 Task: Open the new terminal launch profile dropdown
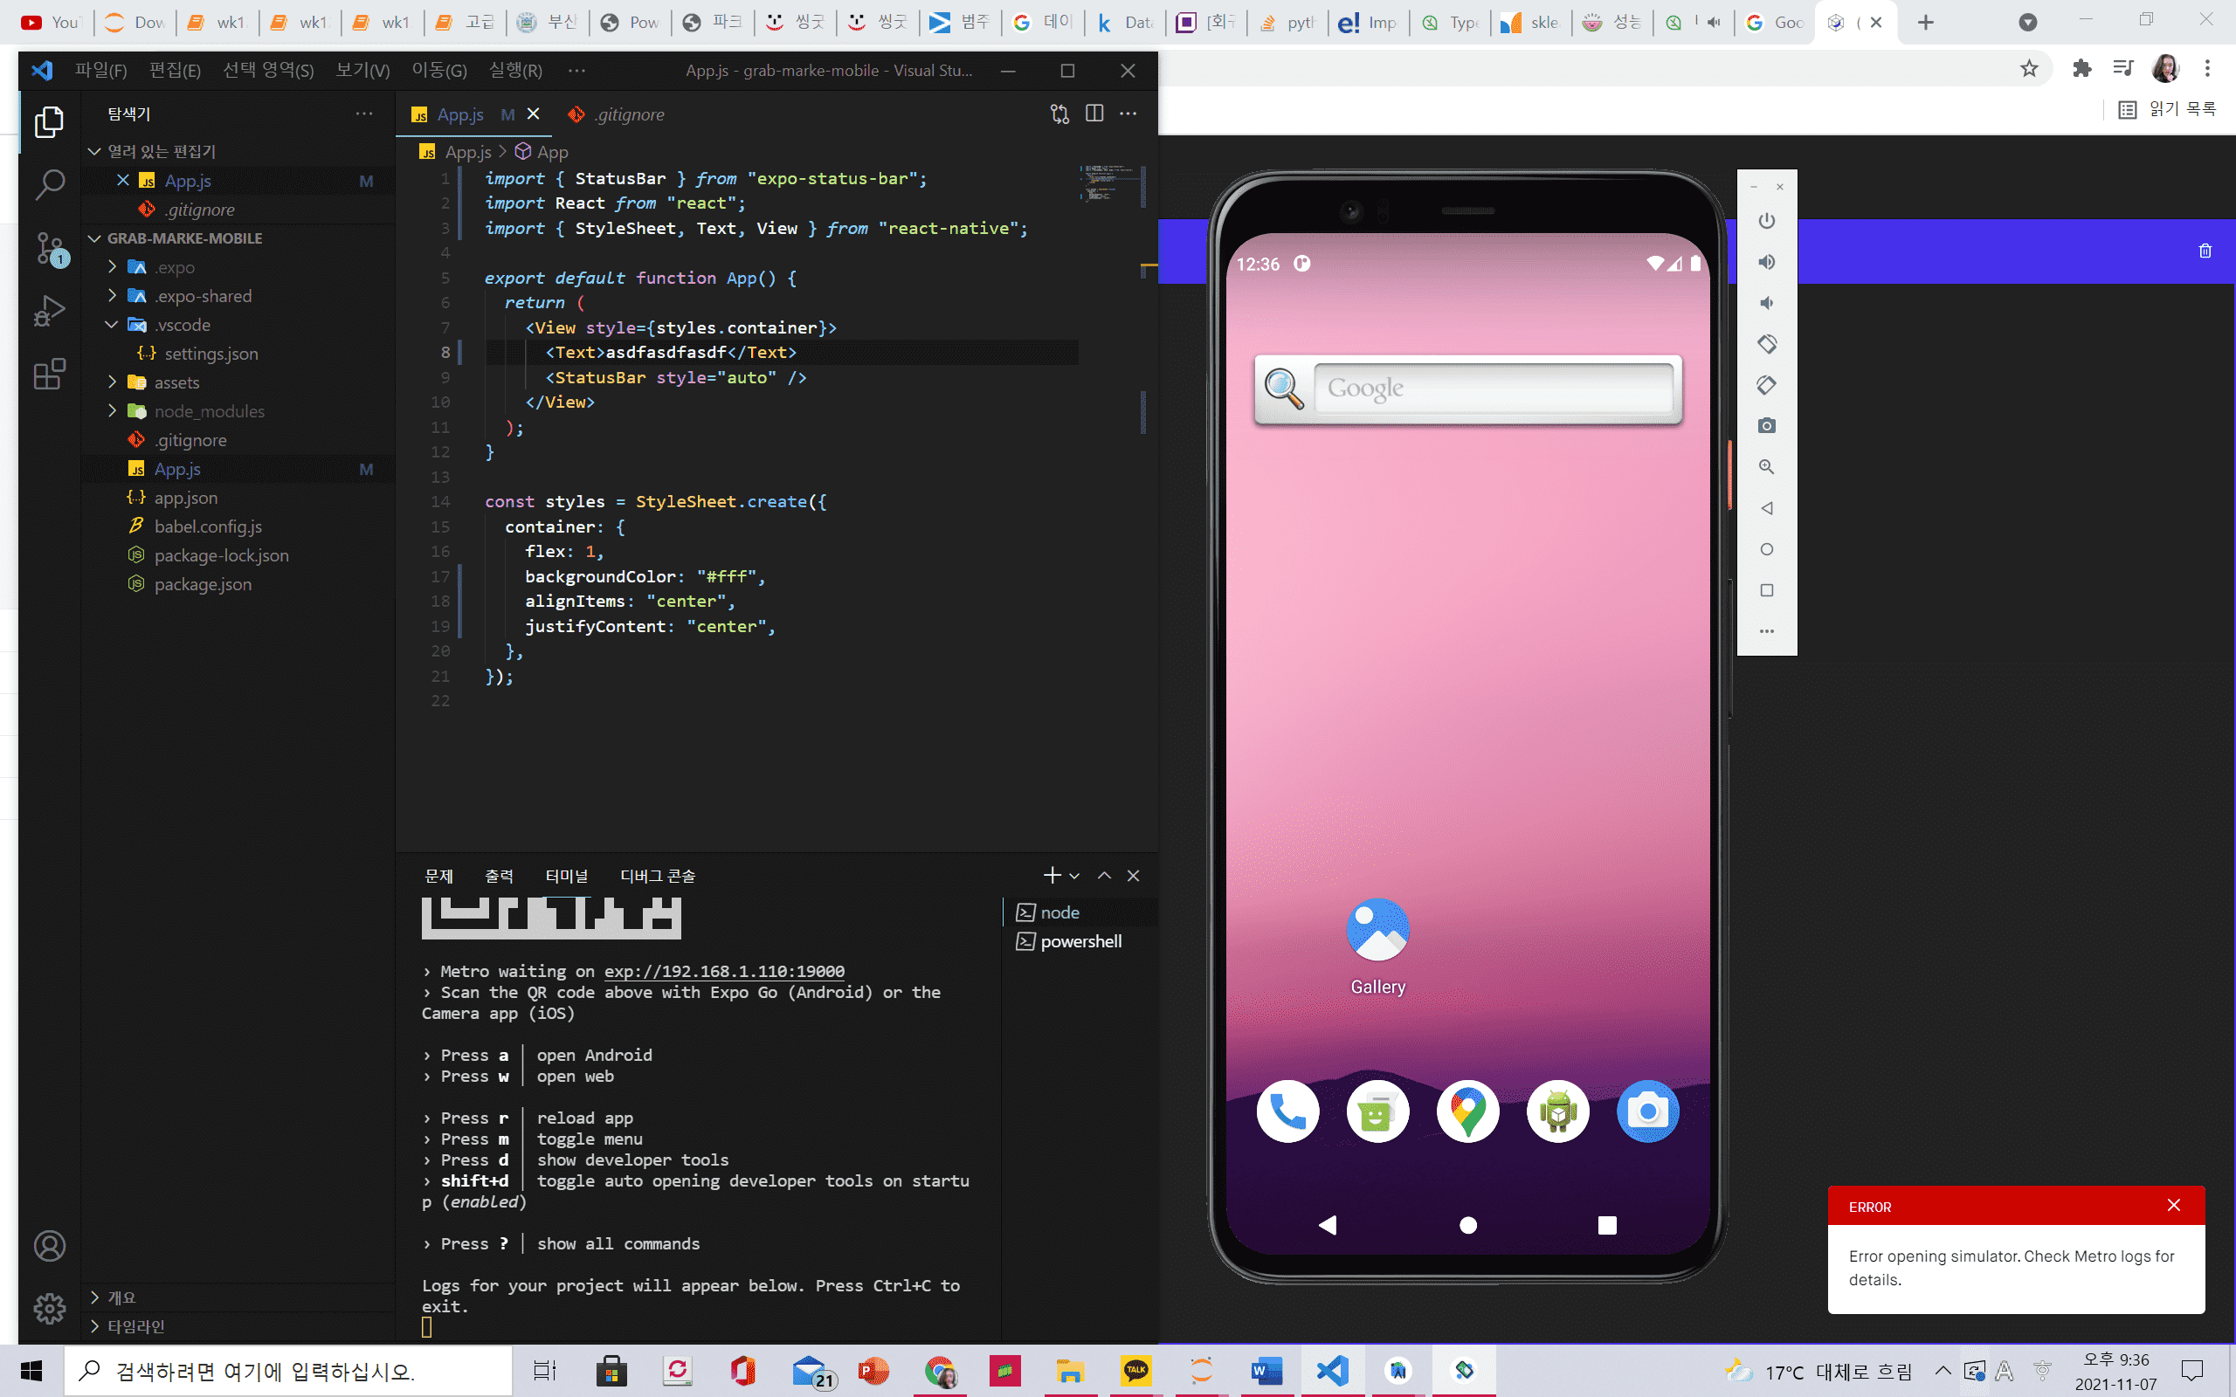(1074, 876)
